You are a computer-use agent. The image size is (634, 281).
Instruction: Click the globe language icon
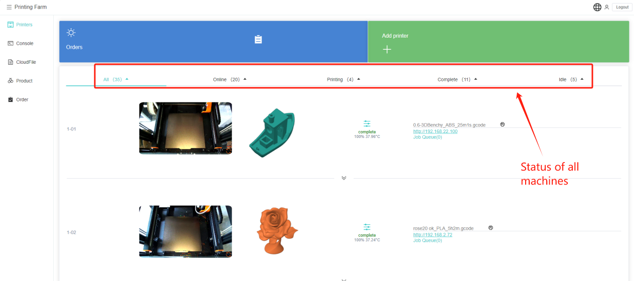click(x=597, y=7)
